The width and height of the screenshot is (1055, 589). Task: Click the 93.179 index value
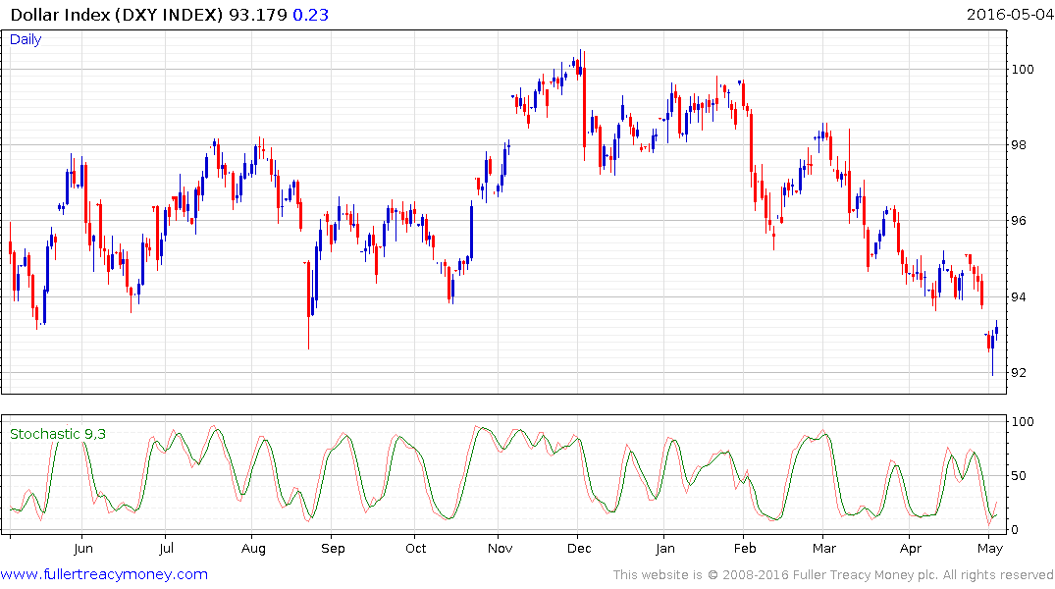tap(258, 15)
